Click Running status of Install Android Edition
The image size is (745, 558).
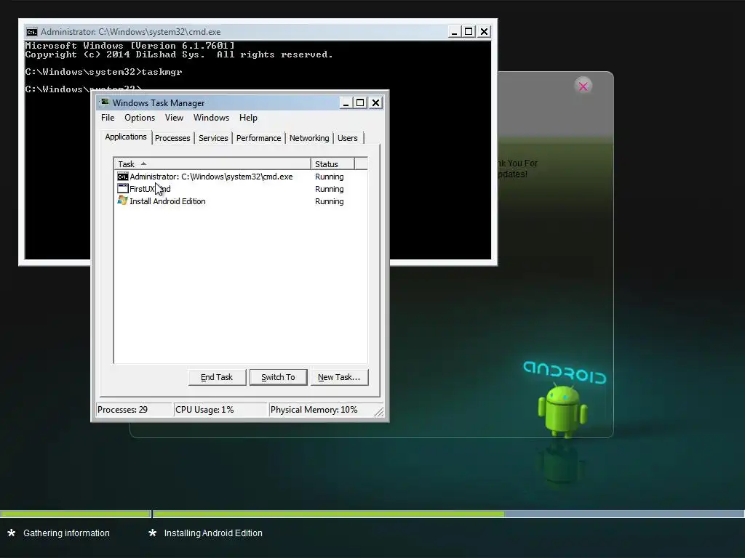point(330,201)
